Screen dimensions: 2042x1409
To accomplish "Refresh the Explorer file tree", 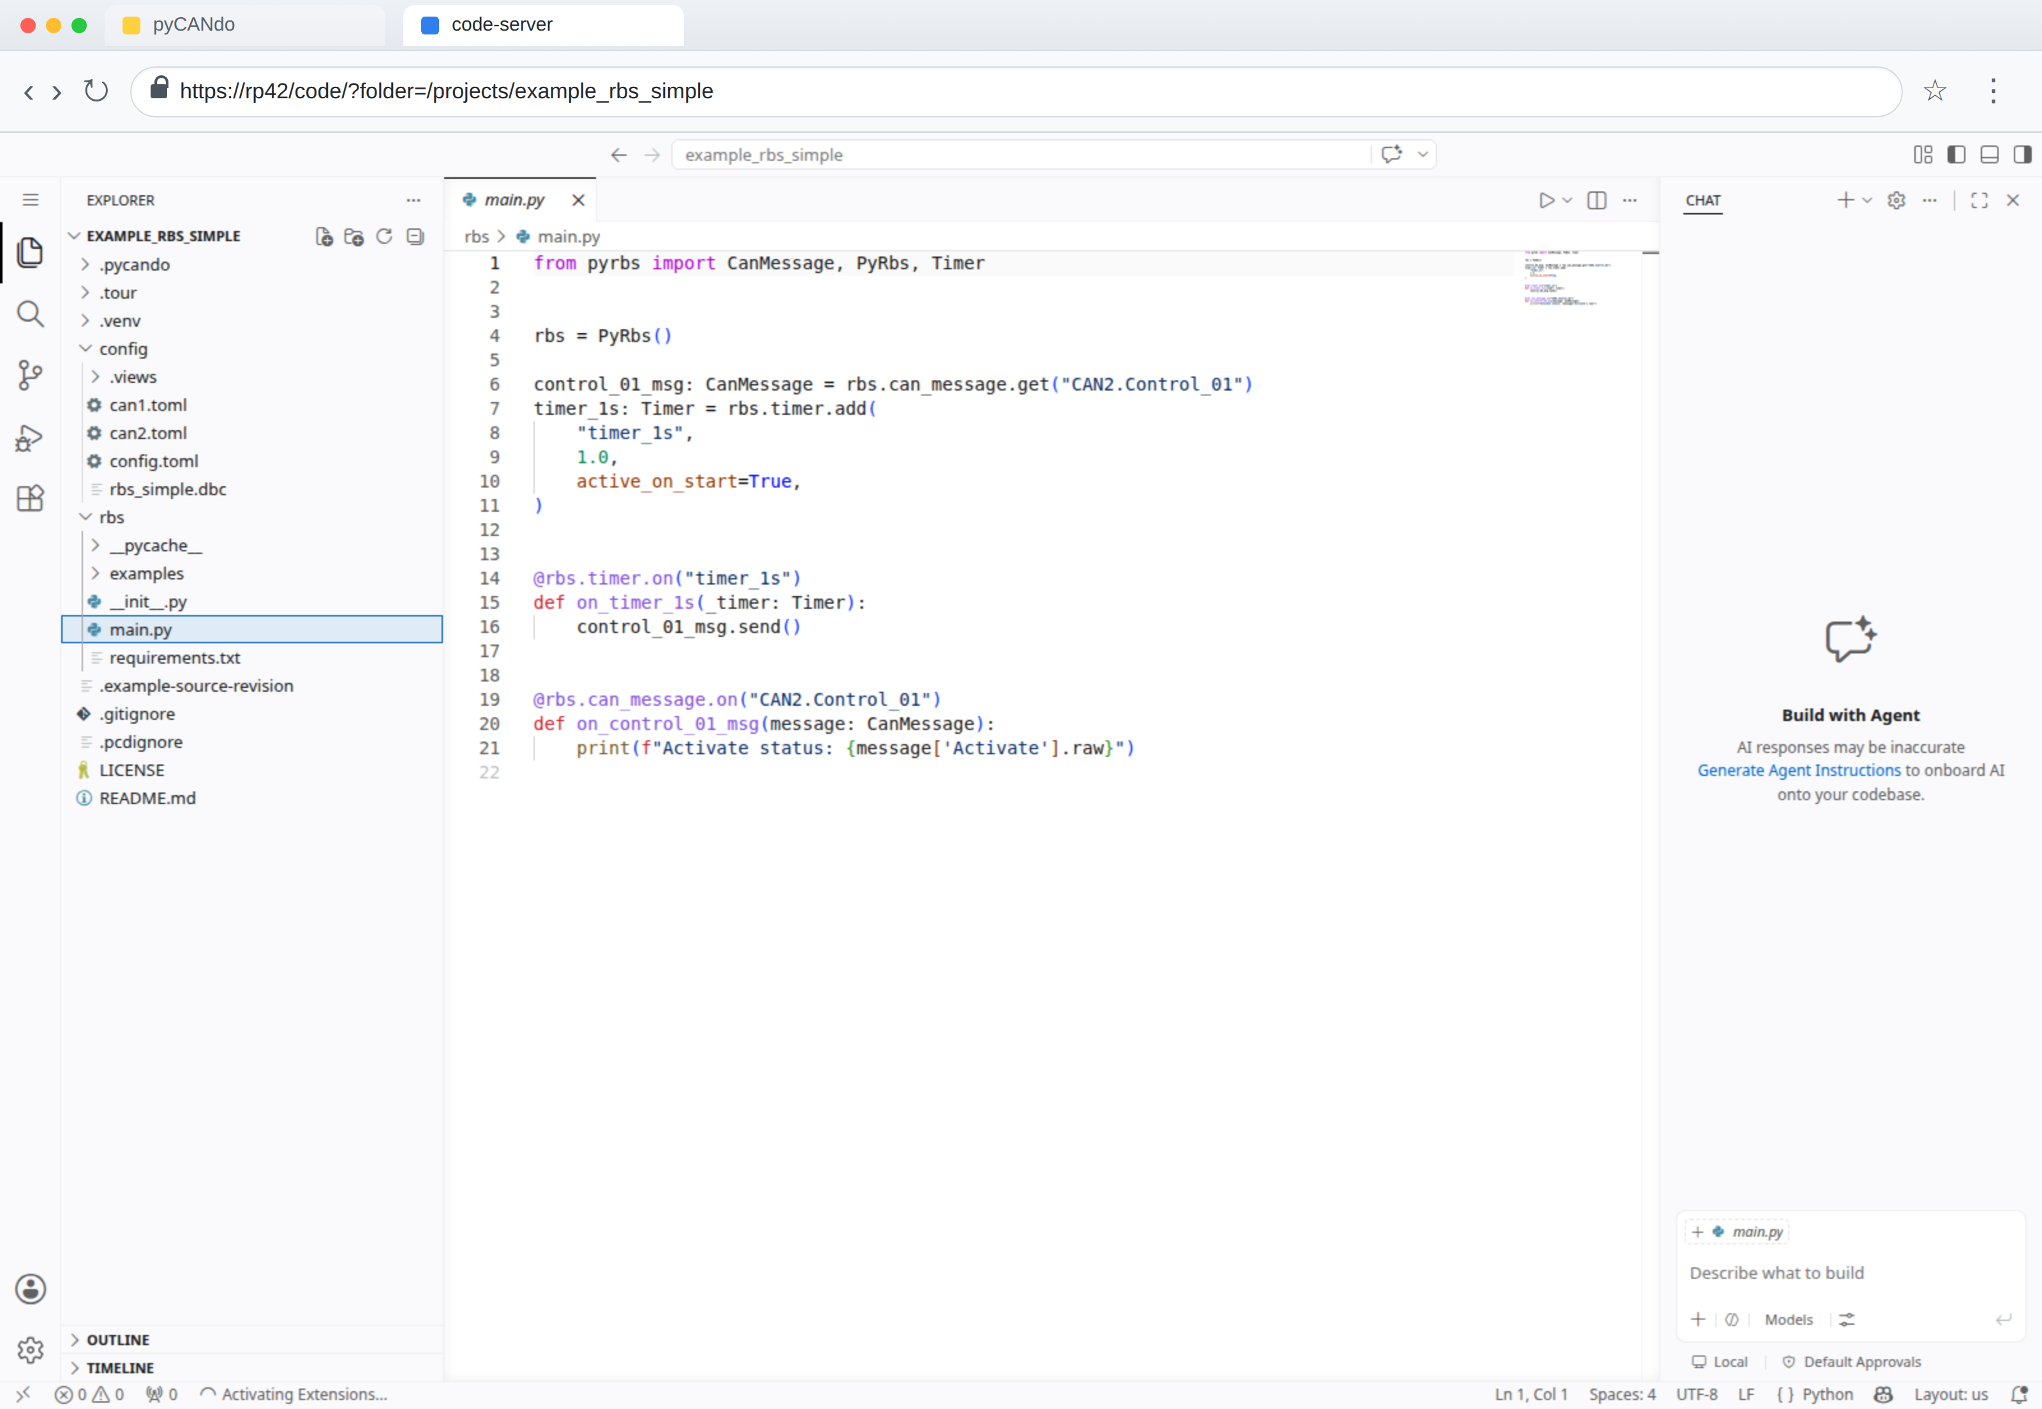I will pyautogui.click(x=384, y=237).
